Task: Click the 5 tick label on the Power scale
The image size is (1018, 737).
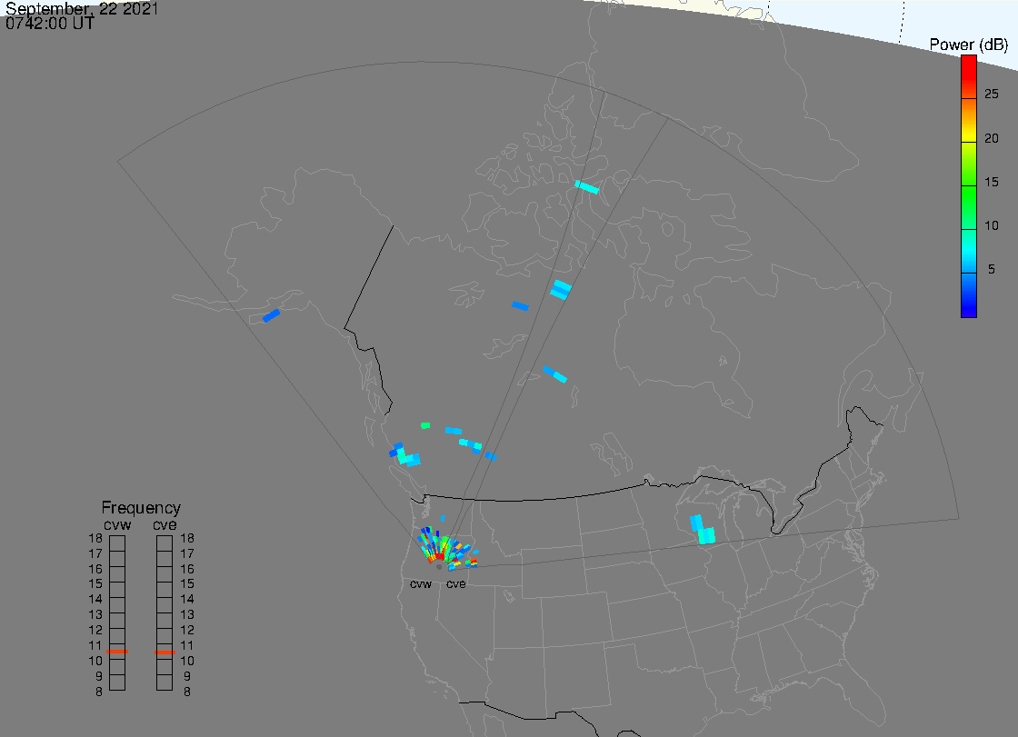Action: tap(992, 269)
